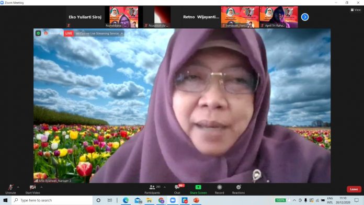Open Microsoft Edge from the taskbar
The height and width of the screenshot is (205, 364).
tap(126, 200)
